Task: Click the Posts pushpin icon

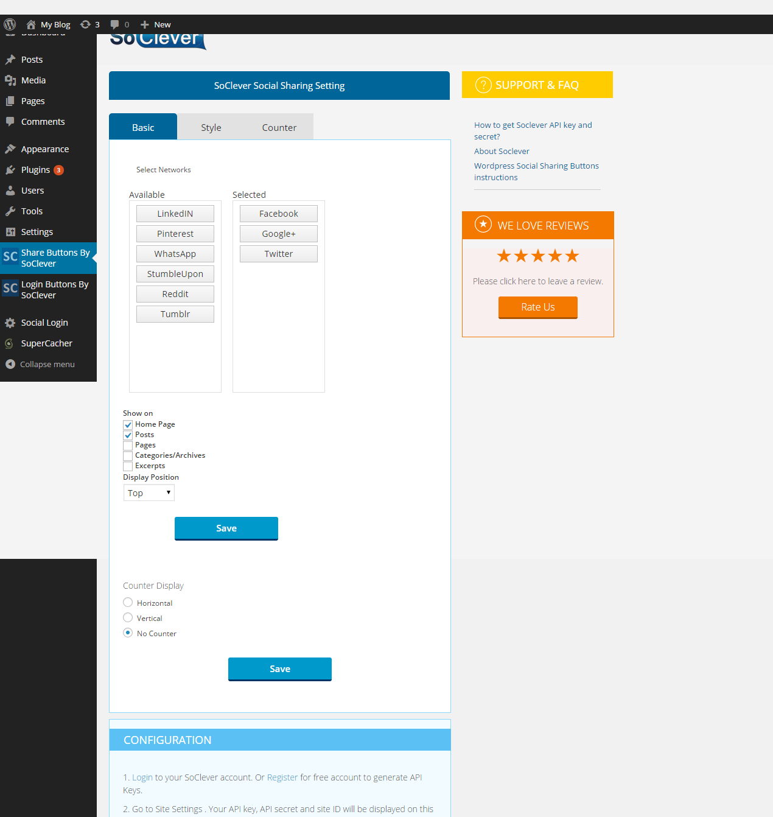Action: click(10, 60)
